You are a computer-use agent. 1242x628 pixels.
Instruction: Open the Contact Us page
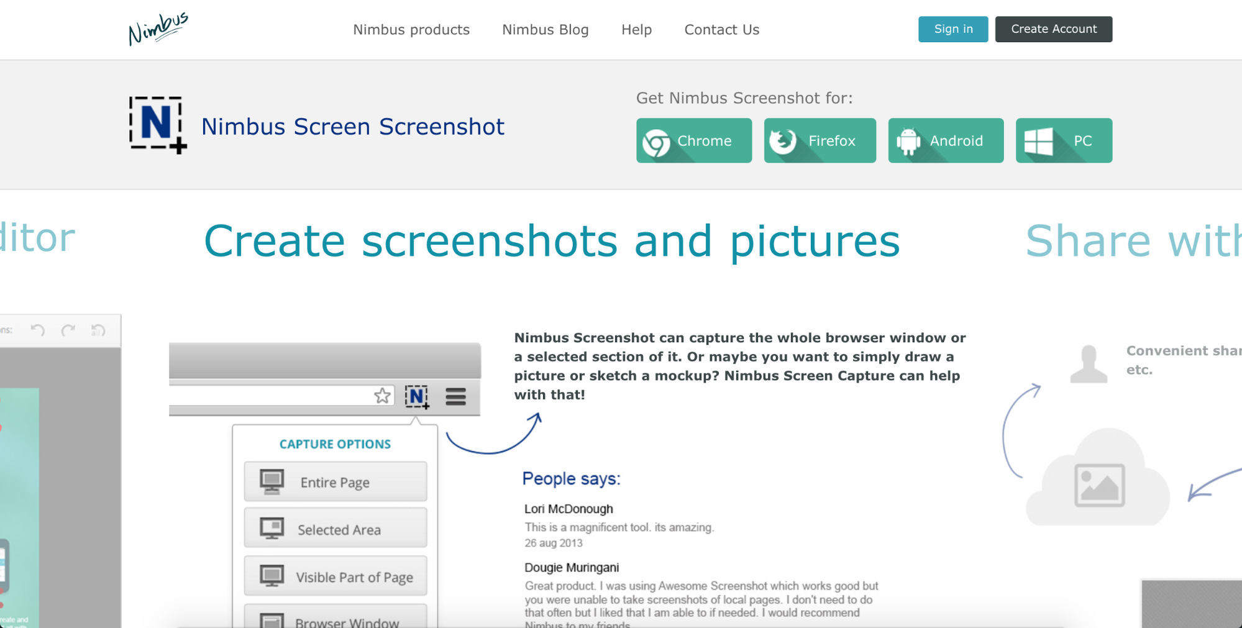click(721, 29)
